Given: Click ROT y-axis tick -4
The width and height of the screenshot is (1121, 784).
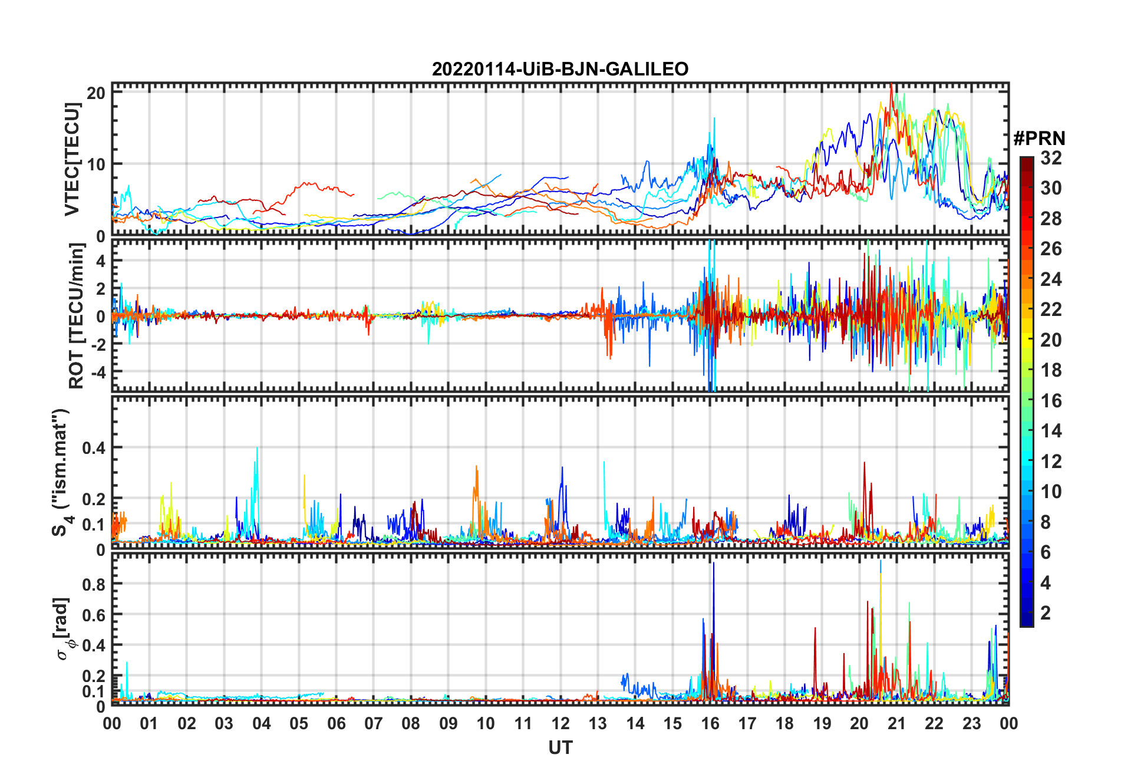Looking at the screenshot, I should 98,373.
